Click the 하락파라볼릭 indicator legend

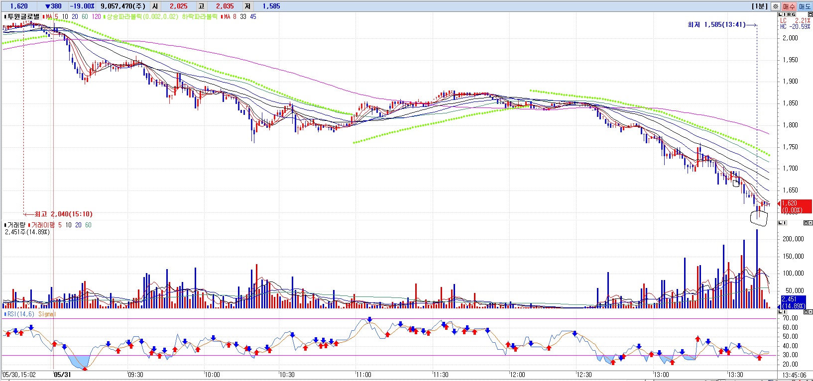[x=200, y=16]
